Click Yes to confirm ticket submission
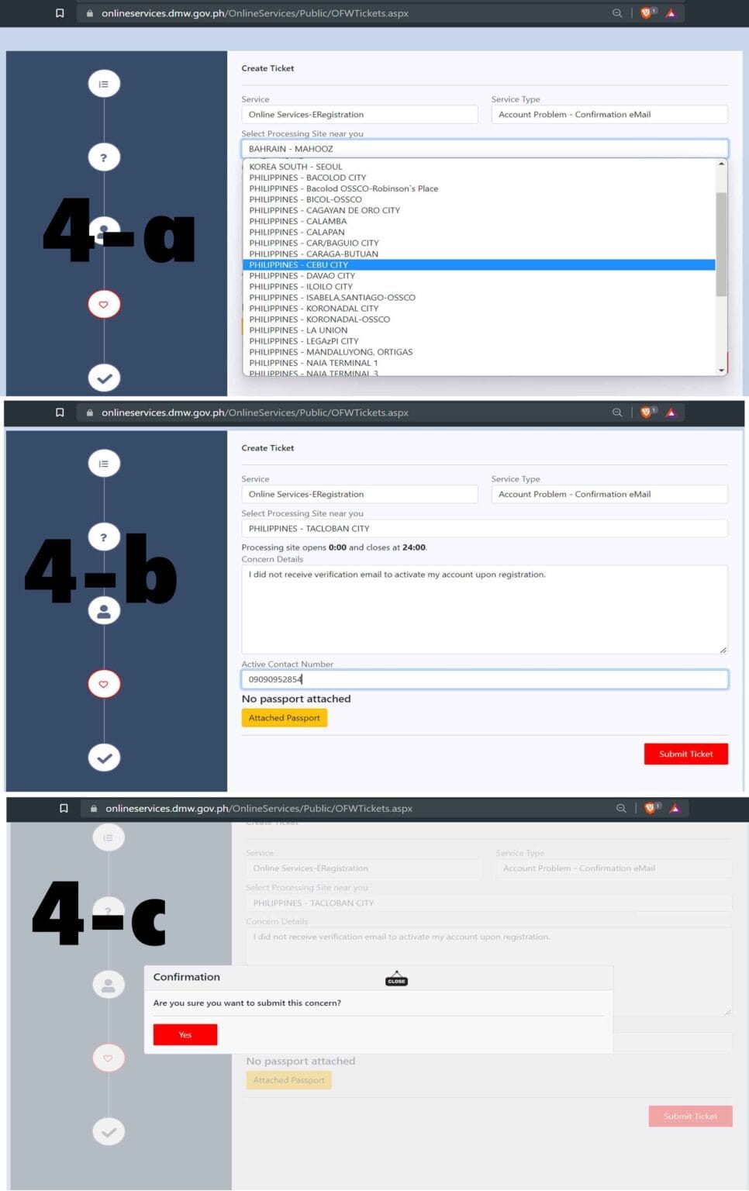Image resolution: width=749 pixels, height=1191 pixels. 185,1034
